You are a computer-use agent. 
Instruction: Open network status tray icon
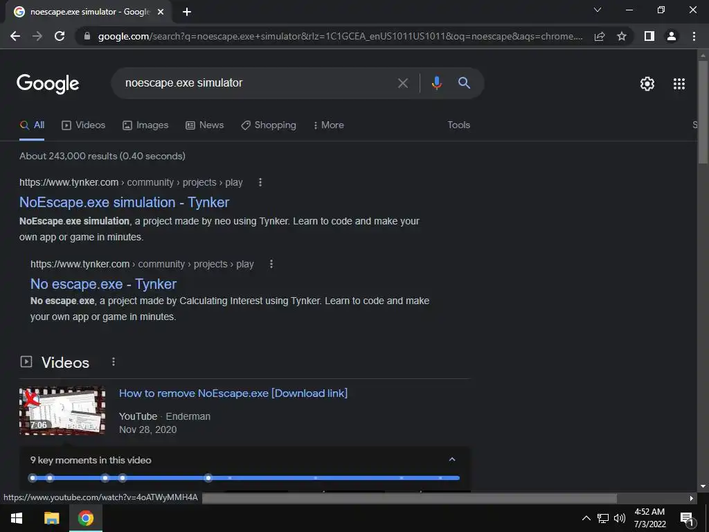pyautogui.click(x=603, y=518)
